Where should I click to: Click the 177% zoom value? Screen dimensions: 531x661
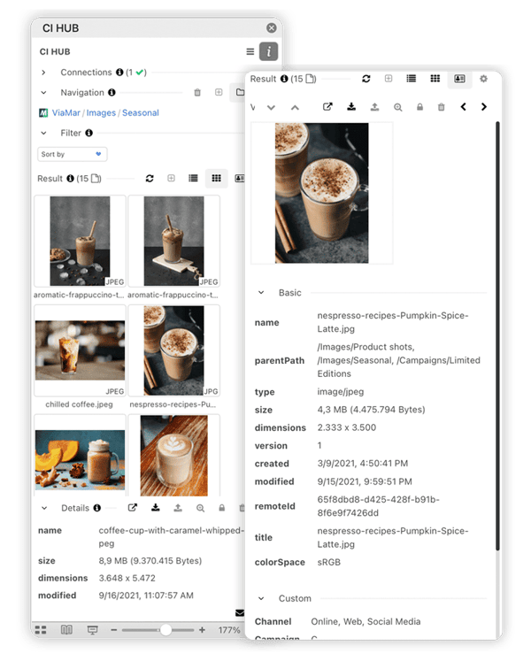coord(229,630)
